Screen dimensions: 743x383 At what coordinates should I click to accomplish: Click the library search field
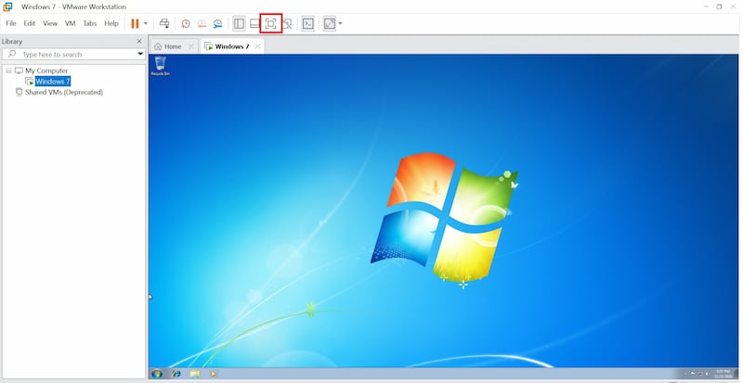click(70, 54)
